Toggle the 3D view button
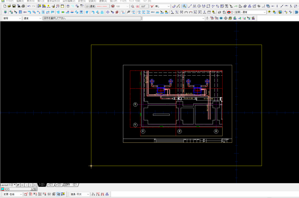This screenshot has width=299, height=198. click(296, 12)
